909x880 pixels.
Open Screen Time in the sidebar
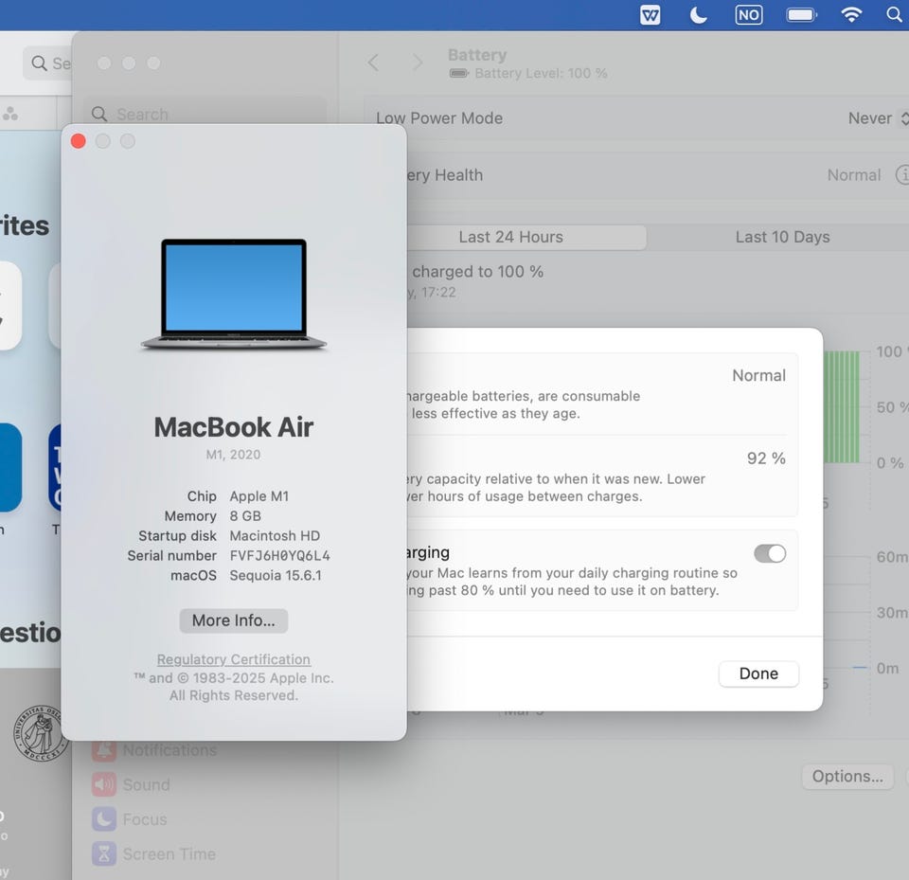(x=169, y=853)
